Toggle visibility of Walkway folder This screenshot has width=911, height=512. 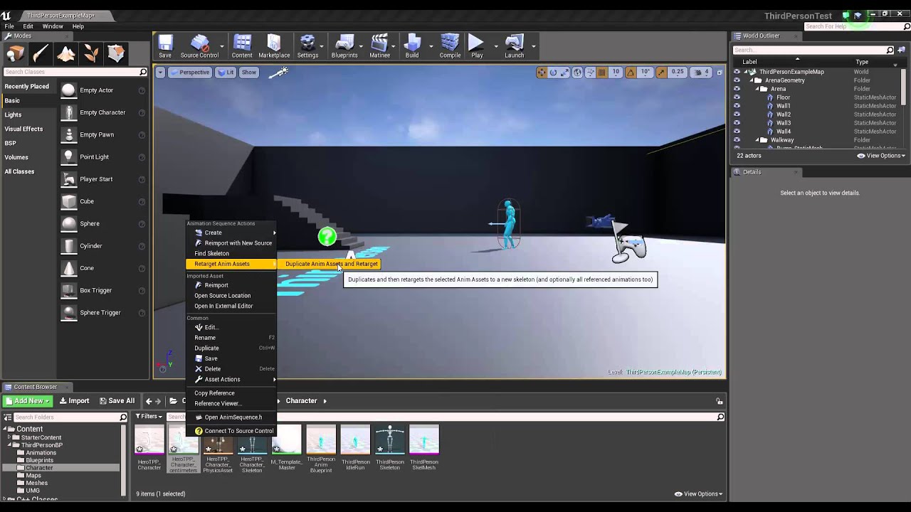[737, 140]
